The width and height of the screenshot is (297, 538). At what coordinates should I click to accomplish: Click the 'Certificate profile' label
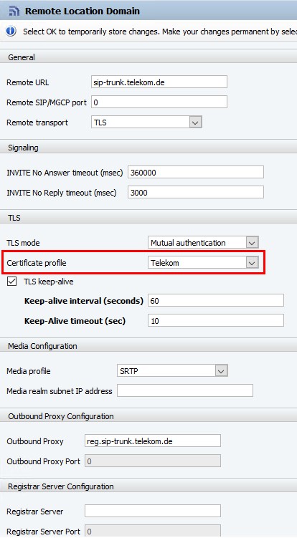[37, 263]
